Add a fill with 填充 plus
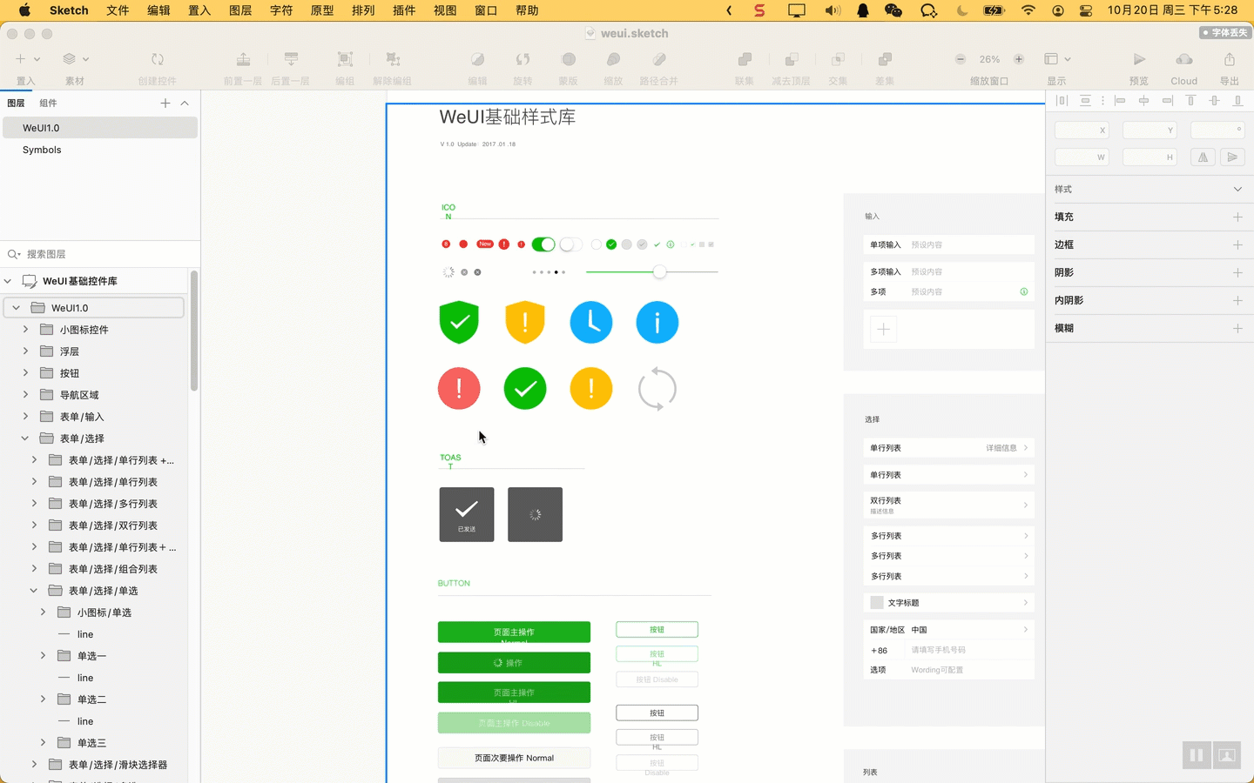 coord(1237,217)
